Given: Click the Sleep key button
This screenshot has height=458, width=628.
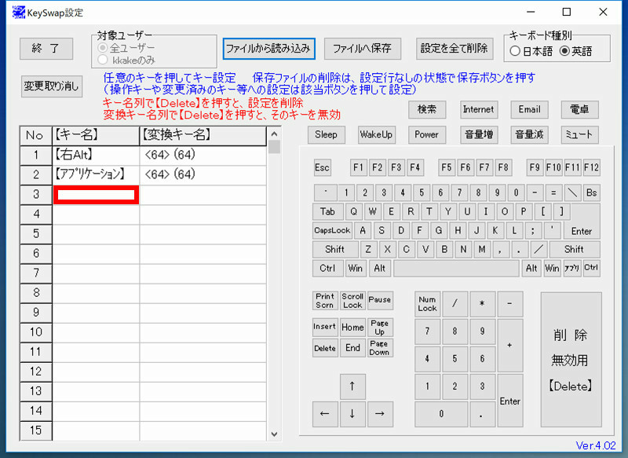Looking at the screenshot, I should (326, 134).
